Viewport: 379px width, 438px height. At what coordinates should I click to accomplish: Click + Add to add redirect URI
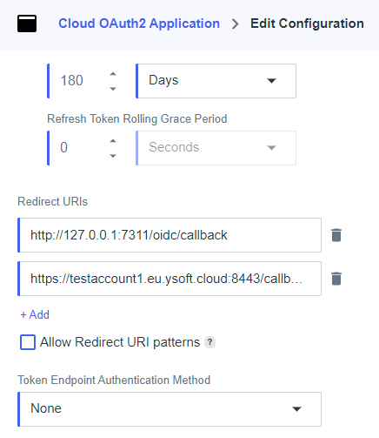click(x=35, y=314)
